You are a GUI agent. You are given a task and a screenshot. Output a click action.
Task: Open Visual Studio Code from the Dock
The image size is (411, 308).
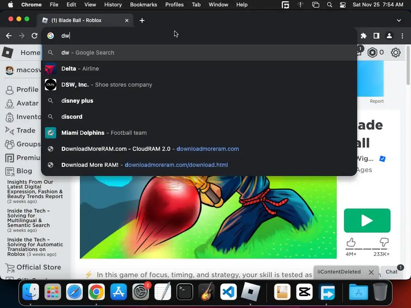tap(228, 292)
